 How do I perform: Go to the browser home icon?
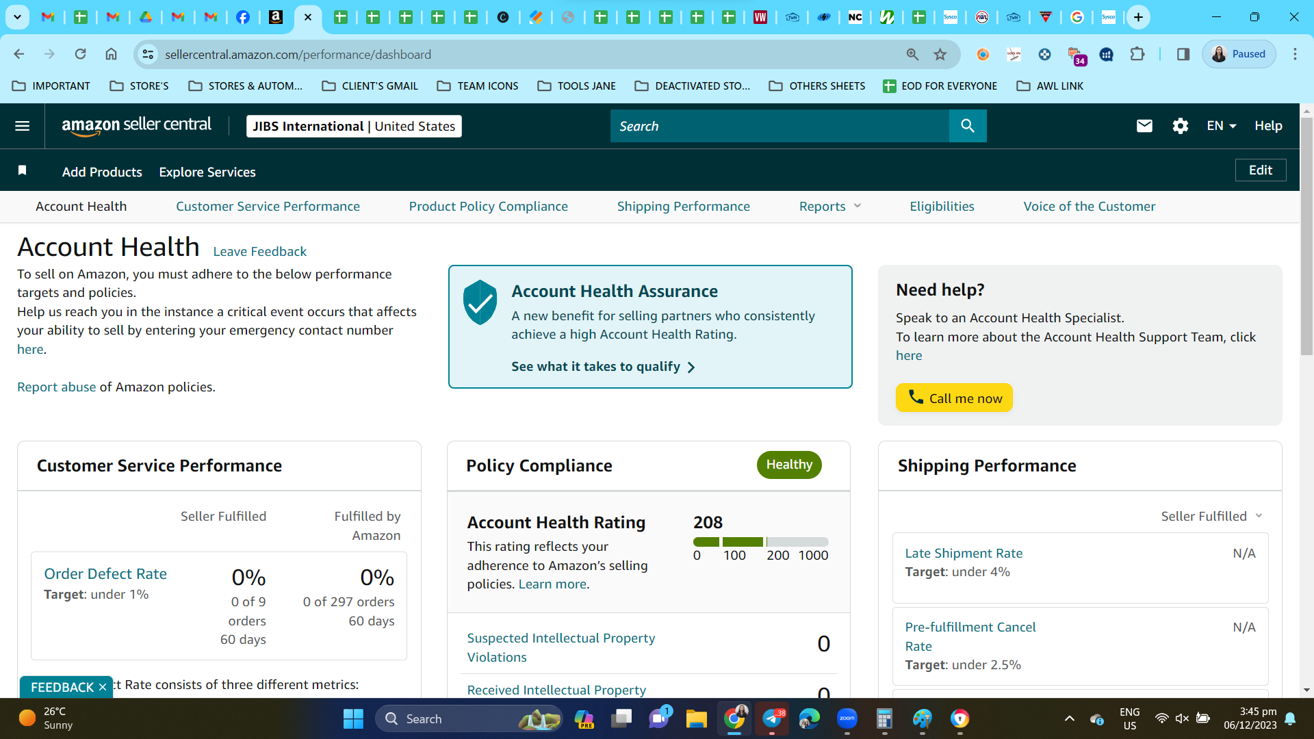pyautogui.click(x=111, y=54)
